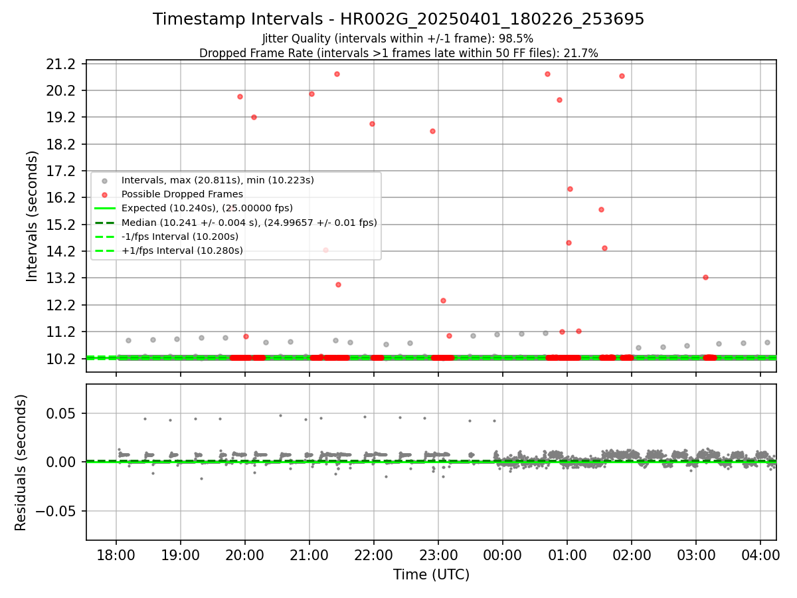Select legend entry "Expected (10.240s), (25.00000 fps)"
This screenshot has height=598, width=797.
pos(207,208)
